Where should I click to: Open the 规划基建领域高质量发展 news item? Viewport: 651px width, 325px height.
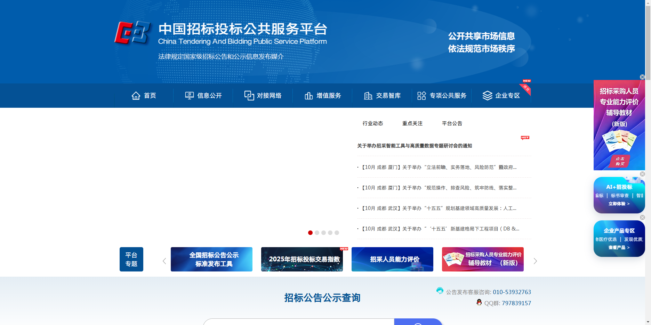439,208
